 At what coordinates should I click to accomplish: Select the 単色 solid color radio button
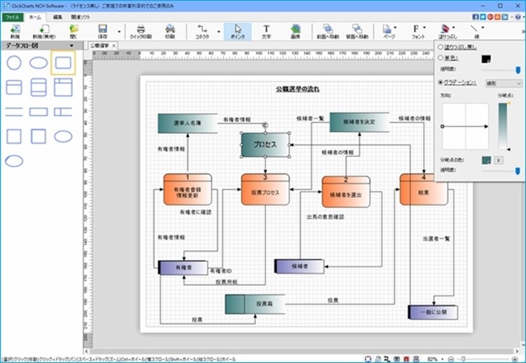coord(440,58)
